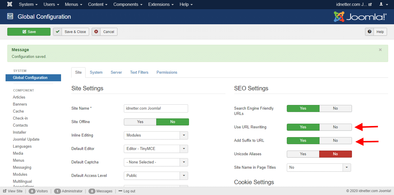394x195 pixels.
Task: Click the Site Name input field
Action: [156, 108]
